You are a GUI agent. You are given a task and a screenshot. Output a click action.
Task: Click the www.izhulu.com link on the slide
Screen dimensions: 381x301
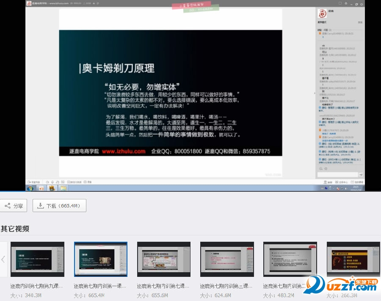click(124, 152)
